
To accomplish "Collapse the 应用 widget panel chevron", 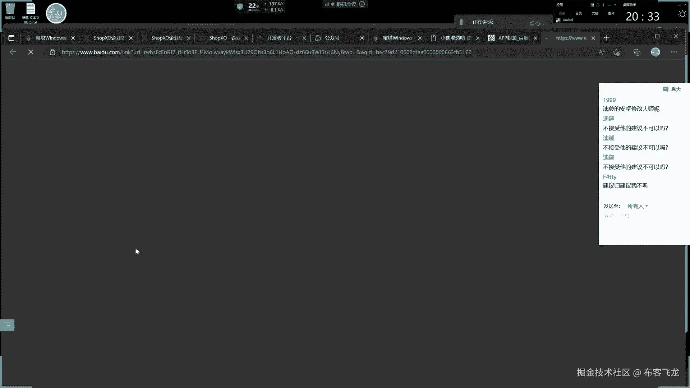I will (x=615, y=5).
